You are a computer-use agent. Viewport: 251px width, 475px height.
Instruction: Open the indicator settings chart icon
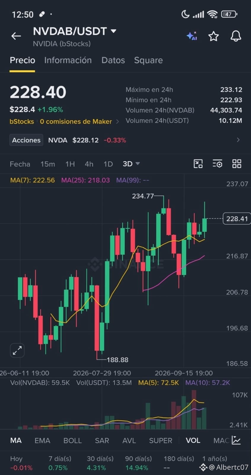[x=236, y=440]
